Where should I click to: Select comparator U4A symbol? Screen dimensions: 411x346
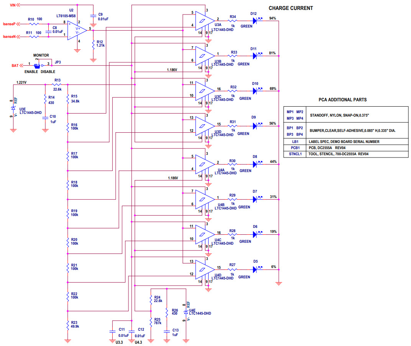click(x=202, y=164)
